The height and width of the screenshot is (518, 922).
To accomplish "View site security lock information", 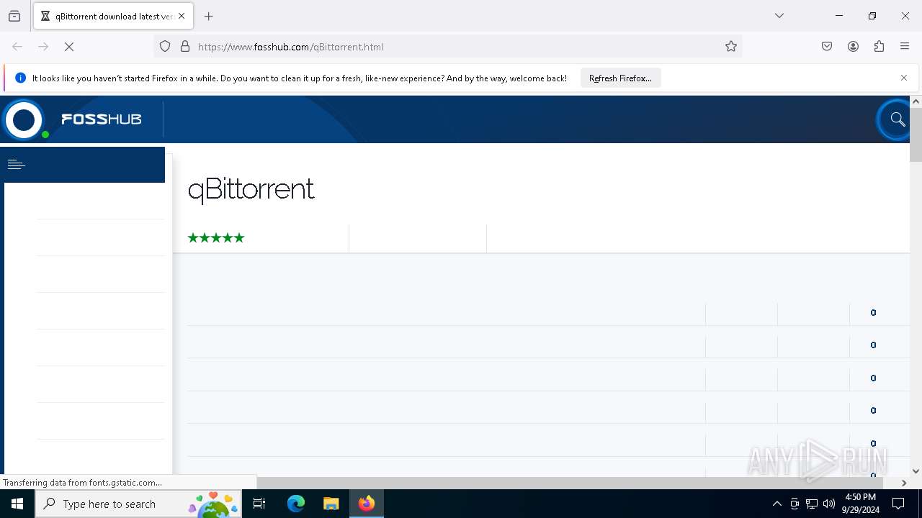I will (185, 47).
